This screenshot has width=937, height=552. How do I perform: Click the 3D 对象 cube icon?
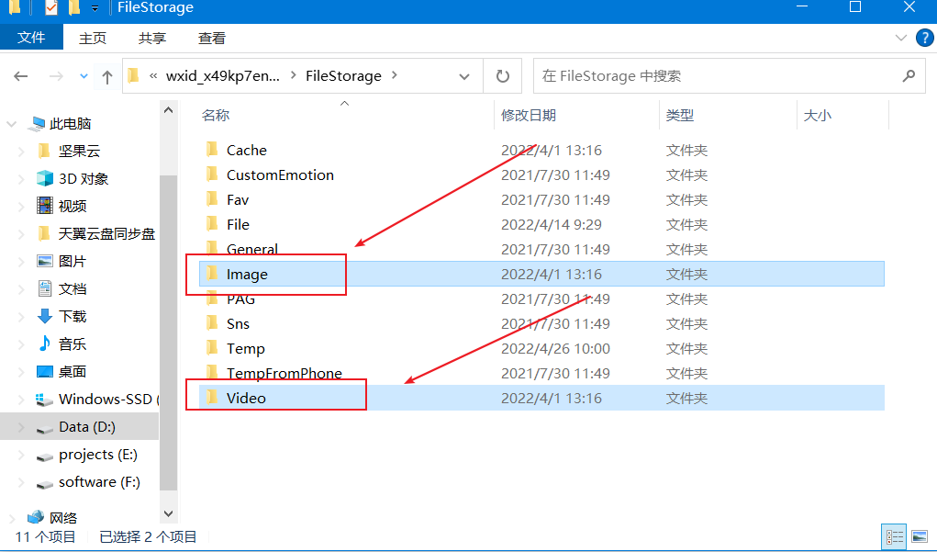pyautogui.click(x=45, y=178)
